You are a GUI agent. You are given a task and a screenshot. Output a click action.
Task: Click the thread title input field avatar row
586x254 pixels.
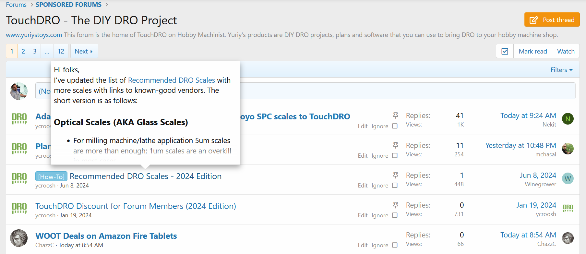[x=305, y=91]
